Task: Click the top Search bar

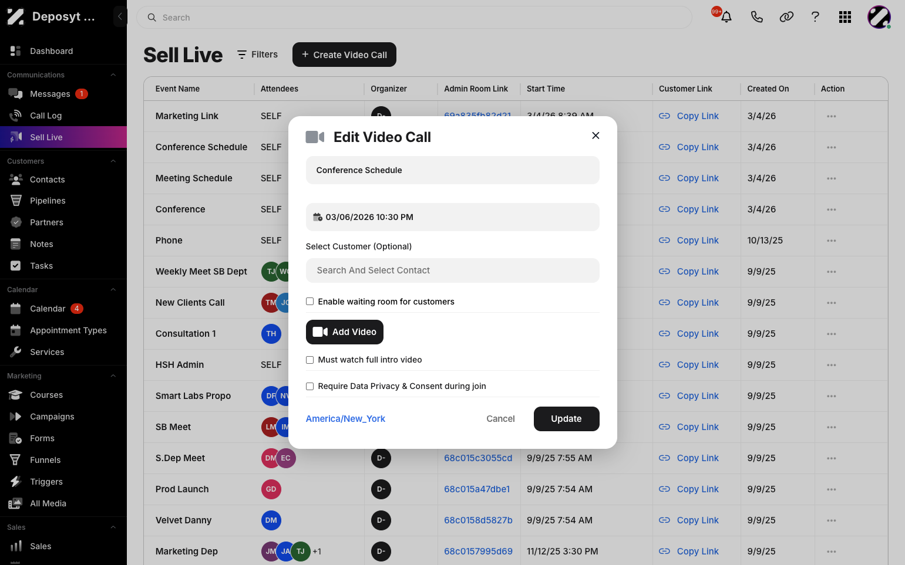Action: 414,18
